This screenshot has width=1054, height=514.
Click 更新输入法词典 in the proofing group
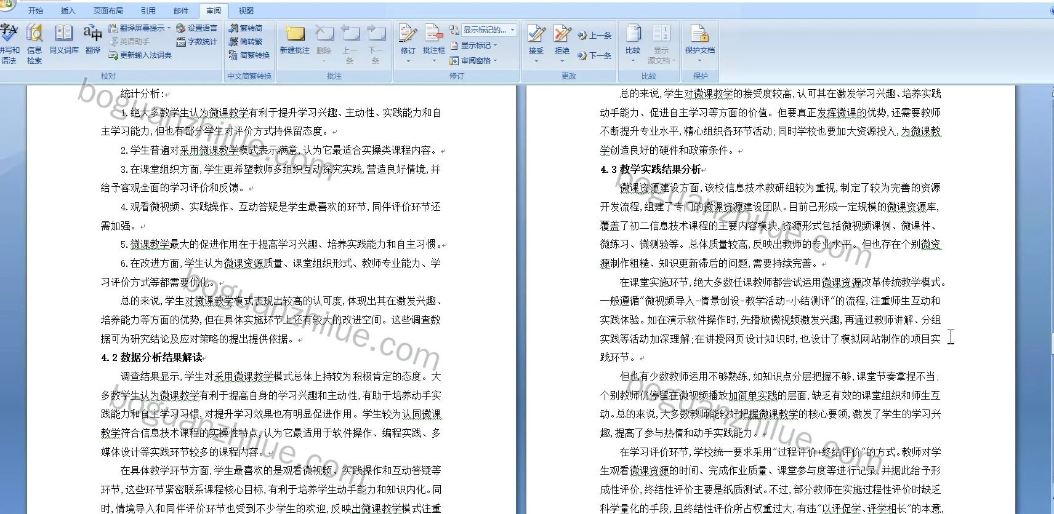[x=140, y=55]
